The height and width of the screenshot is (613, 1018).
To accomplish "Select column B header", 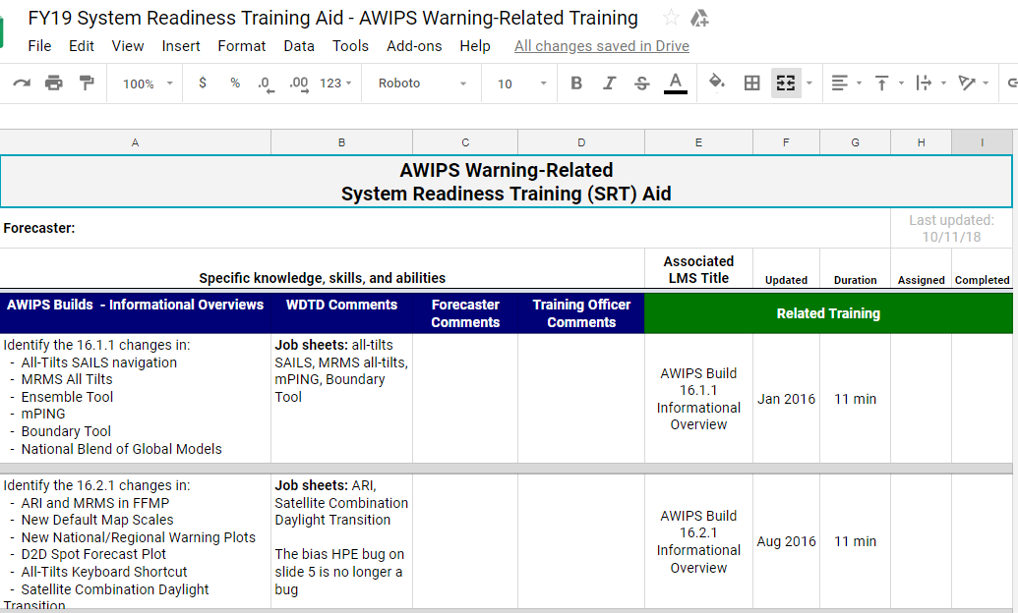I will pos(341,142).
